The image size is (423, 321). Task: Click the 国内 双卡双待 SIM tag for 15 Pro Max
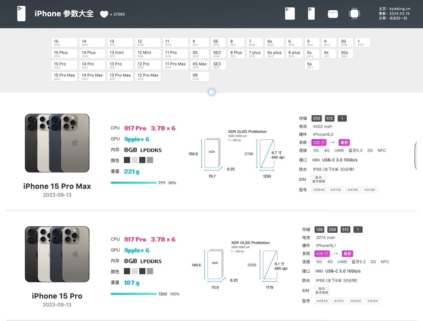point(319,179)
